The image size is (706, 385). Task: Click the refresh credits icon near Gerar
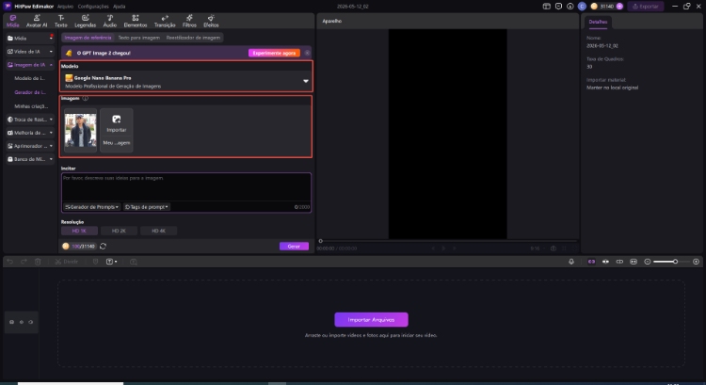click(104, 247)
